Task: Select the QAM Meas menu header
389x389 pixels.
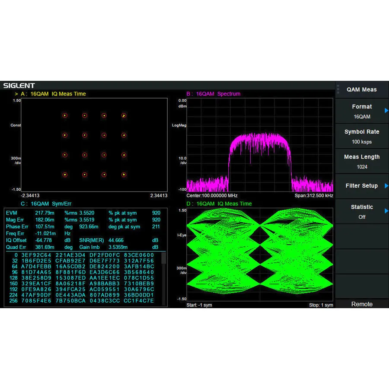Action: 361,89
